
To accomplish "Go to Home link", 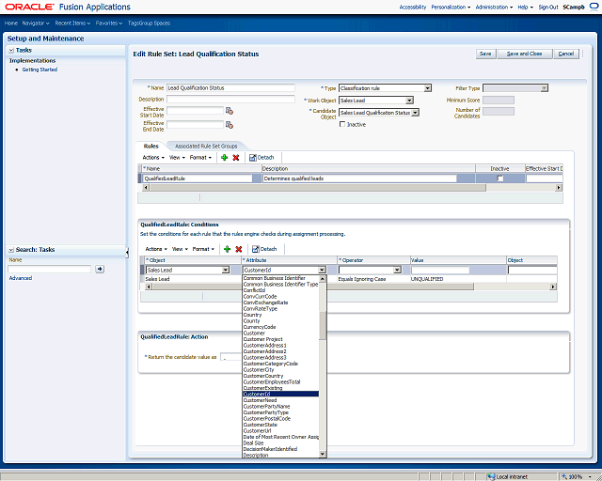I will (x=11, y=23).
